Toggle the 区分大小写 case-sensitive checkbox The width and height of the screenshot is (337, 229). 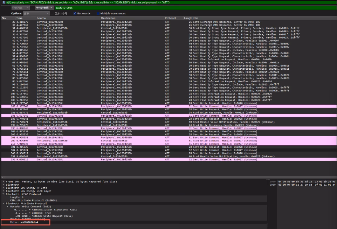click(53, 13)
